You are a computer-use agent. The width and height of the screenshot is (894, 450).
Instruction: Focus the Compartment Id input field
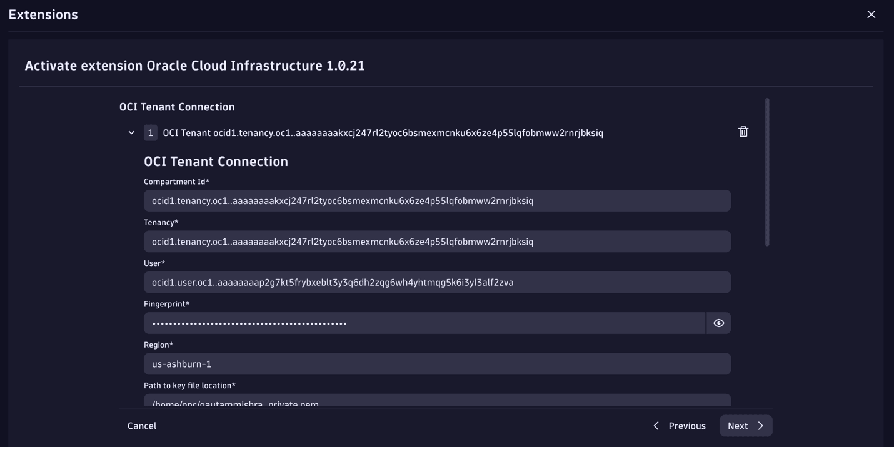pos(438,200)
